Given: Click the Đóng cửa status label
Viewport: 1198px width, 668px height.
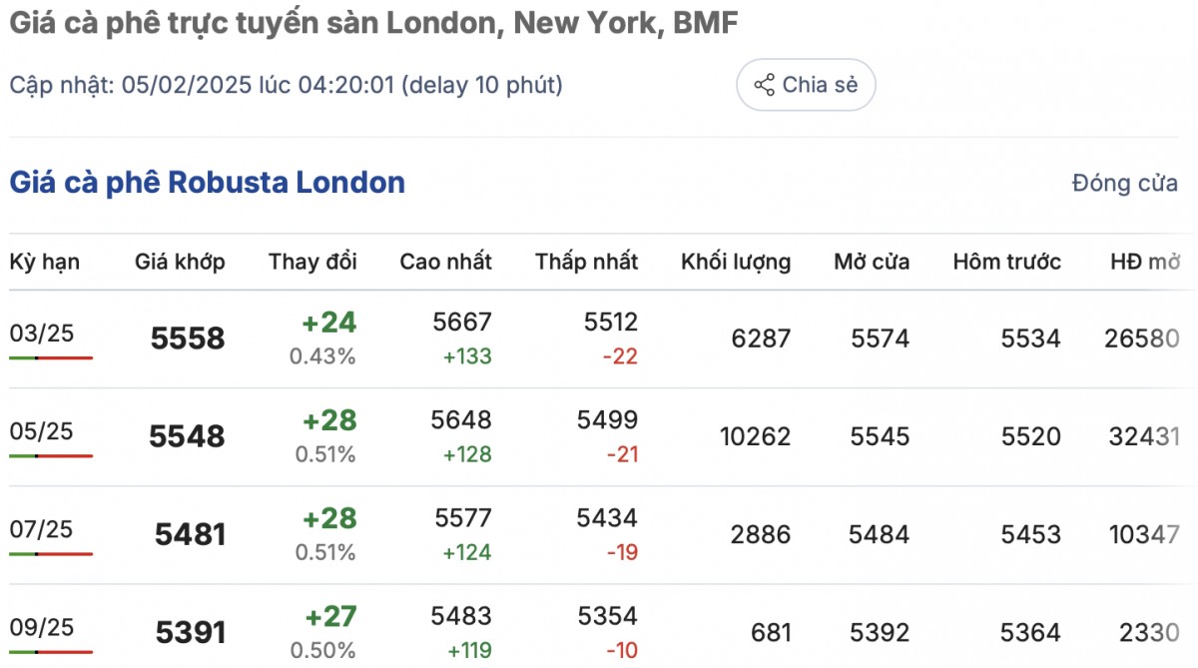Looking at the screenshot, I should coord(1124,184).
